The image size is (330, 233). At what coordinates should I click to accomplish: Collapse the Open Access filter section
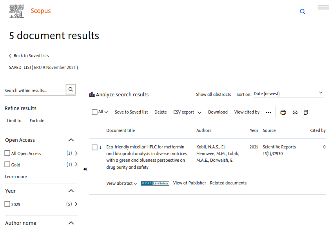(x=71, y=140)
